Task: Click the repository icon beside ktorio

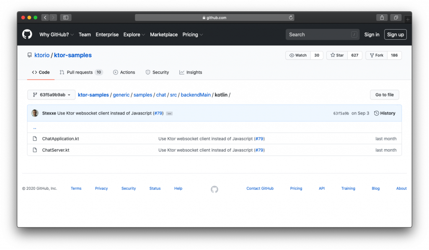Action: [30, 55]
